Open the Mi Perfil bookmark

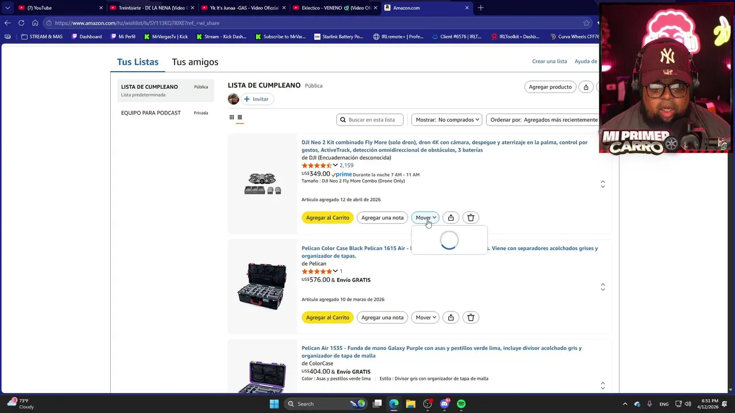(122, 37)
